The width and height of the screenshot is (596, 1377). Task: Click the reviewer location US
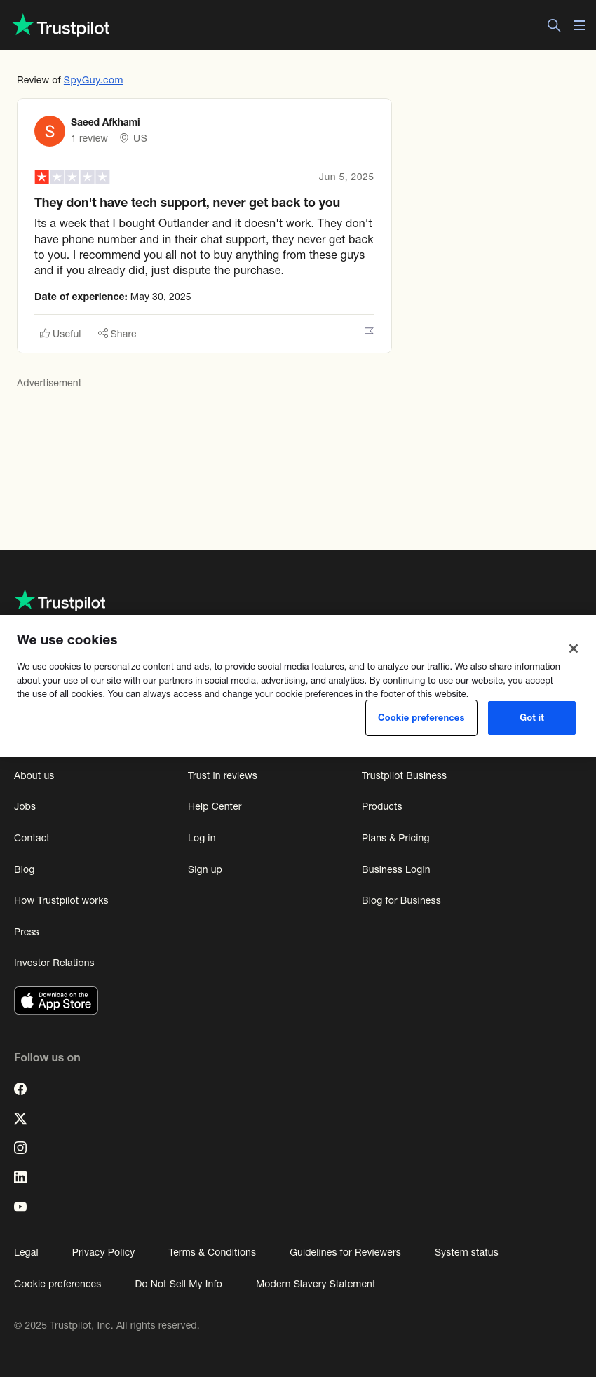tap(133, 138)
